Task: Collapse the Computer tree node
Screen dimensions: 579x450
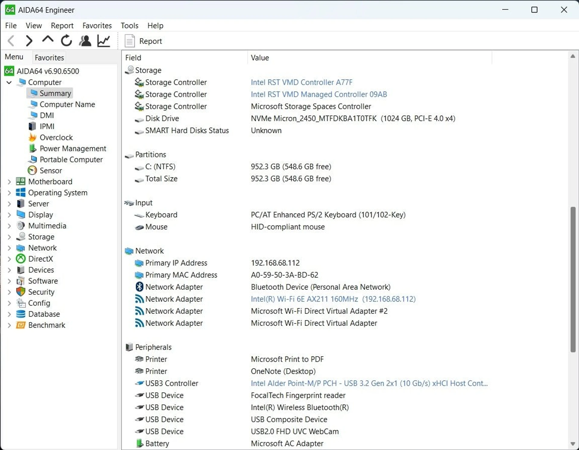Action: 9,82
